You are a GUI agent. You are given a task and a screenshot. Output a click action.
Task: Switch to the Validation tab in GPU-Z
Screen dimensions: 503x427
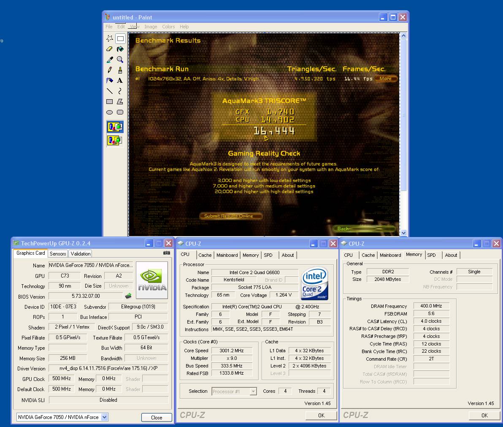[x=81, y=254]
